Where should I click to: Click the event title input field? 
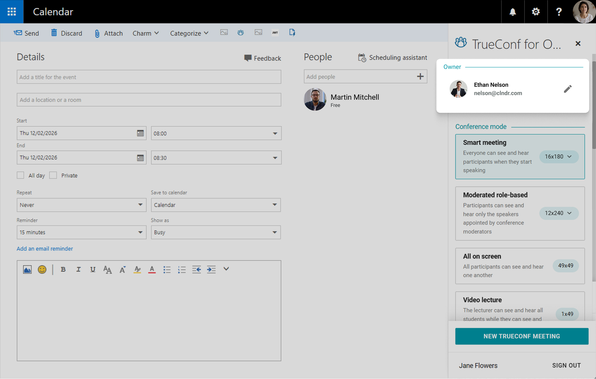149,77
